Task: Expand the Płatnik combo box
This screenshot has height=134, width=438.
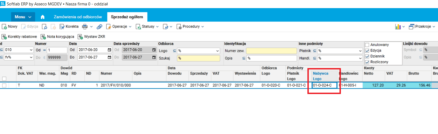Action: (x=360, y=51)
